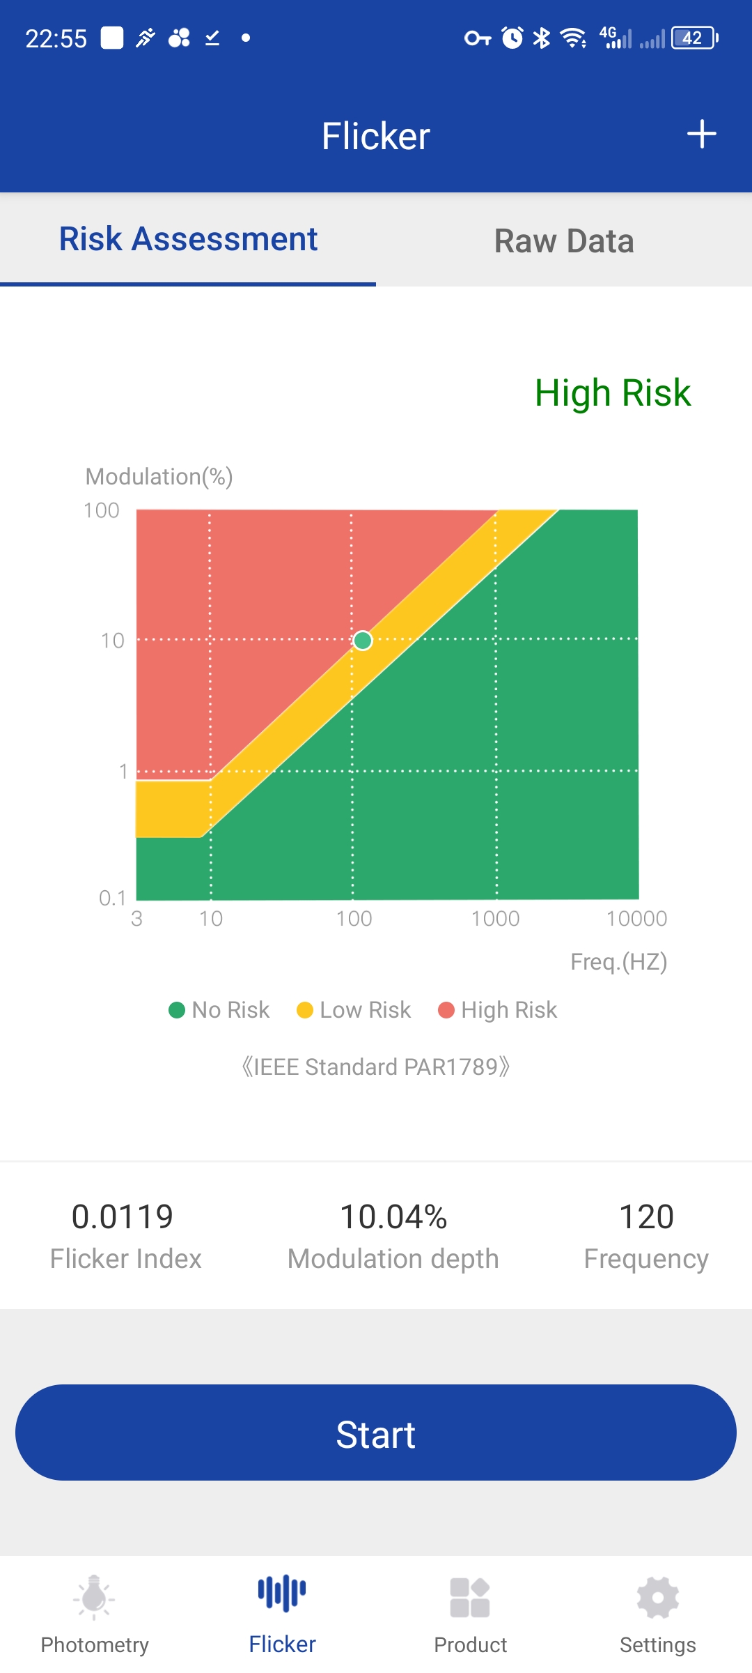Tap the Wi-Fi status icon

coord(573,38)
